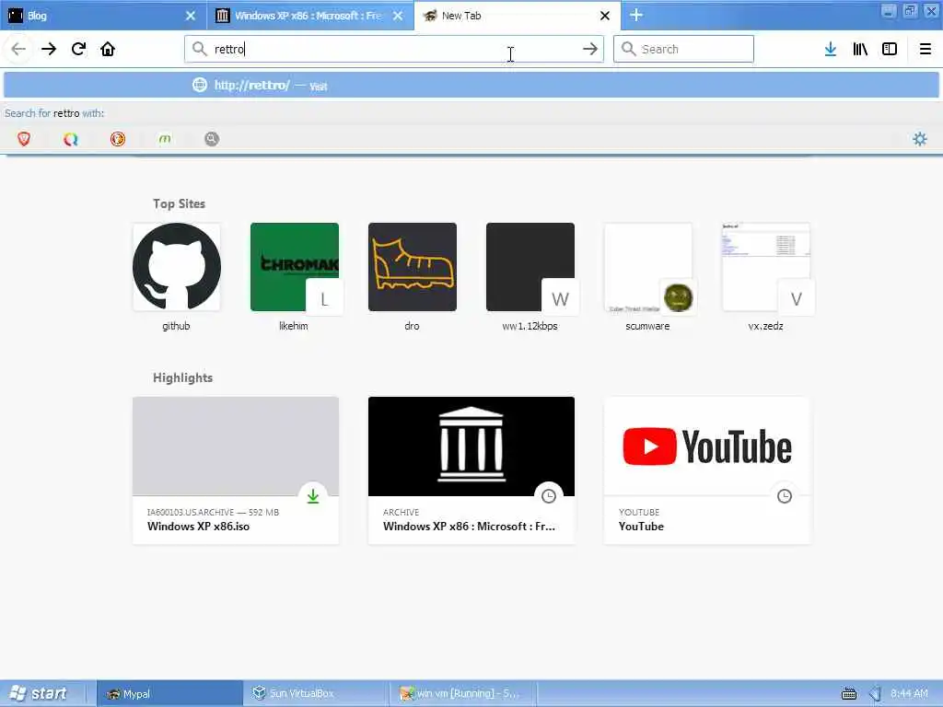Open a new tab with plus button
The width and height of the screenshot is (943, 707).
[636, 15]
